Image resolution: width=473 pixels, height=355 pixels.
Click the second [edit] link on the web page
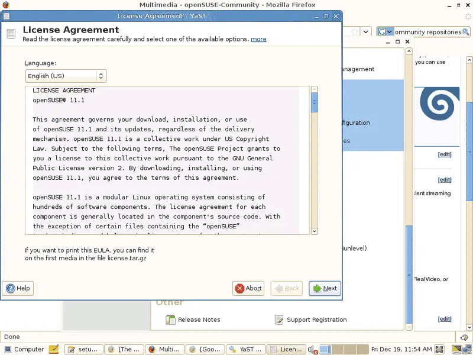point(445,180)
